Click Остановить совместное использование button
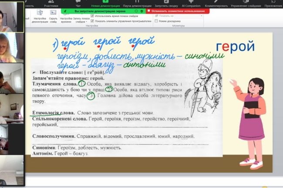The height and width of the screenshot is (188, 283). pos(176,11)
